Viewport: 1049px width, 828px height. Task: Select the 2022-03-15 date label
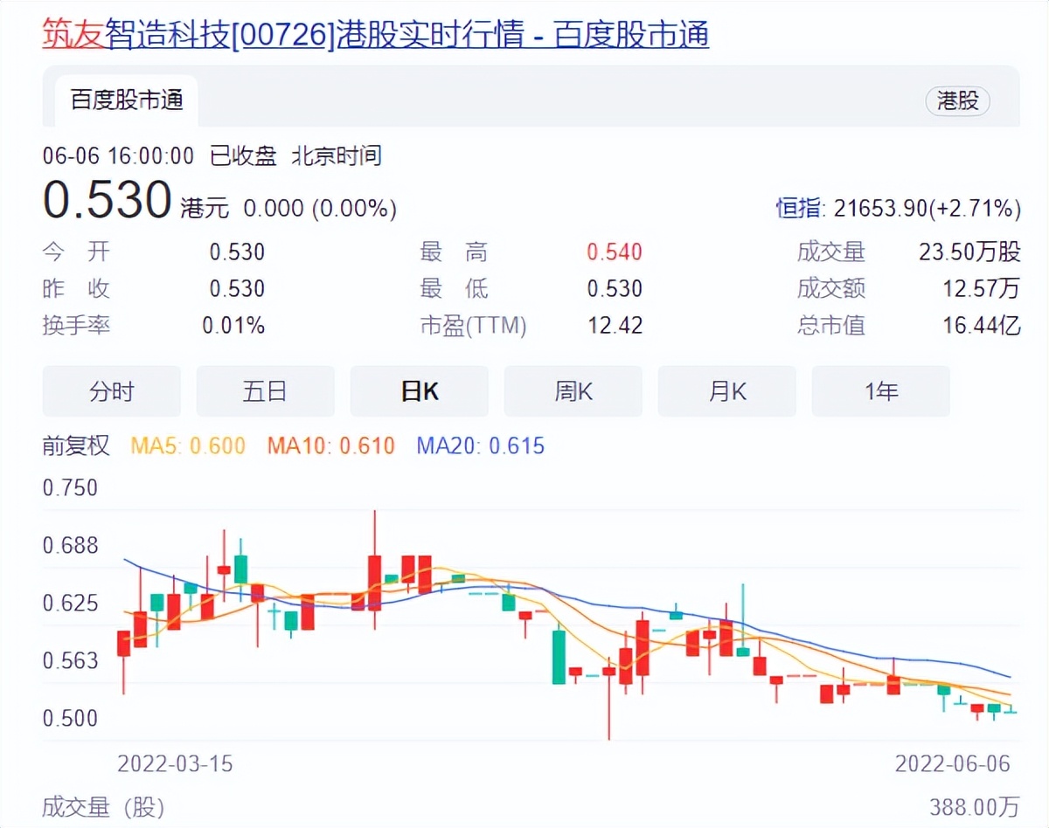(176, 763)
